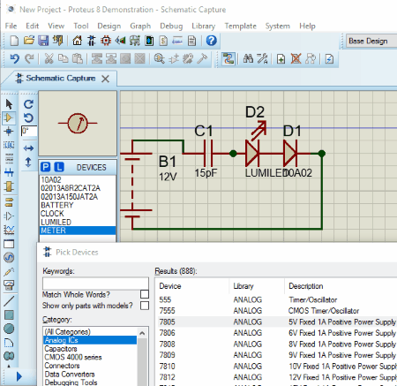Start simulation with the Play button
The image size is (397, 386).
click(19, 376)
